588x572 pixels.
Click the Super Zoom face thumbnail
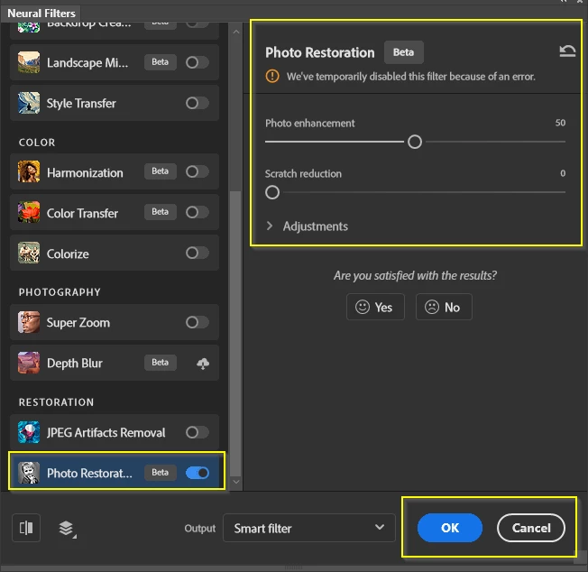(x=29, y=322)
